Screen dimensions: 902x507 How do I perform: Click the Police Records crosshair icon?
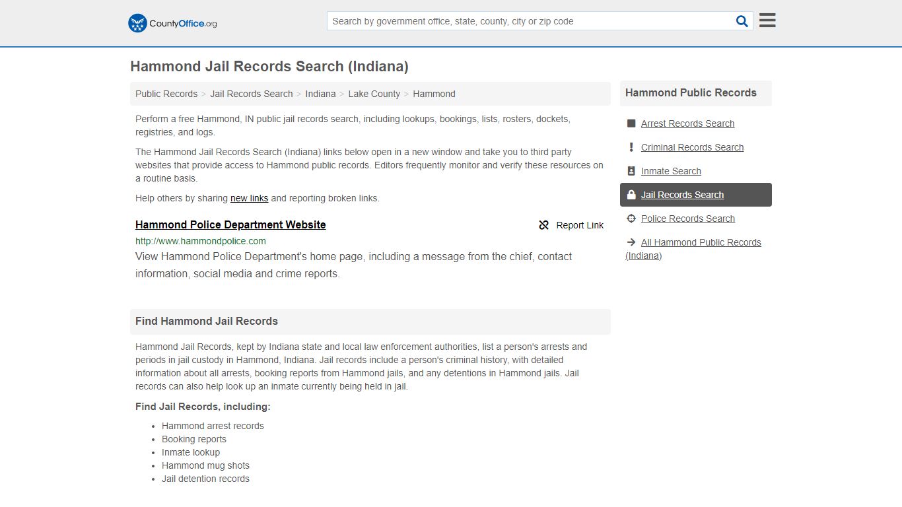pos(631,219)
